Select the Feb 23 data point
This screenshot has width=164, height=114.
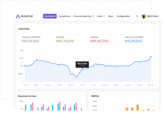coord(37,60)
